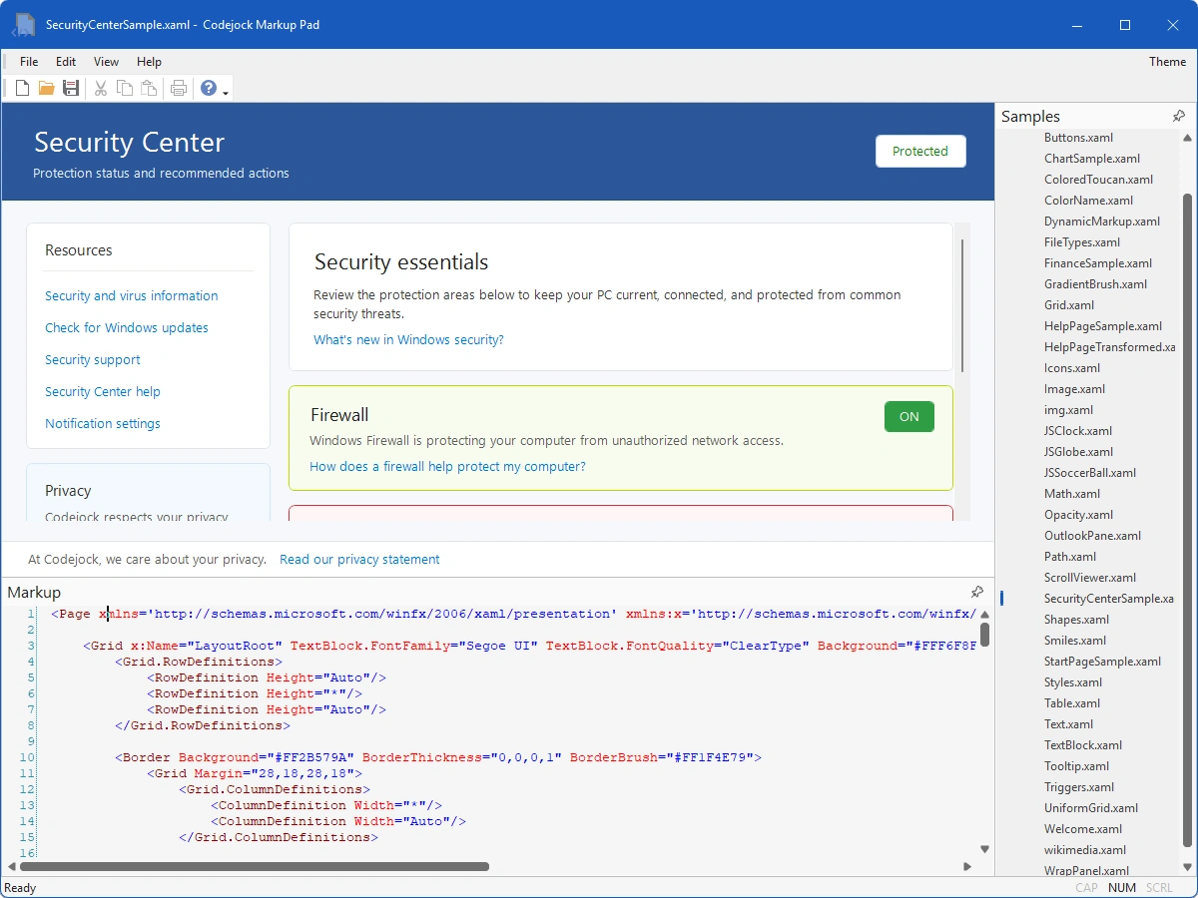Select Table.xaml sample

(x=1072, y=703)
